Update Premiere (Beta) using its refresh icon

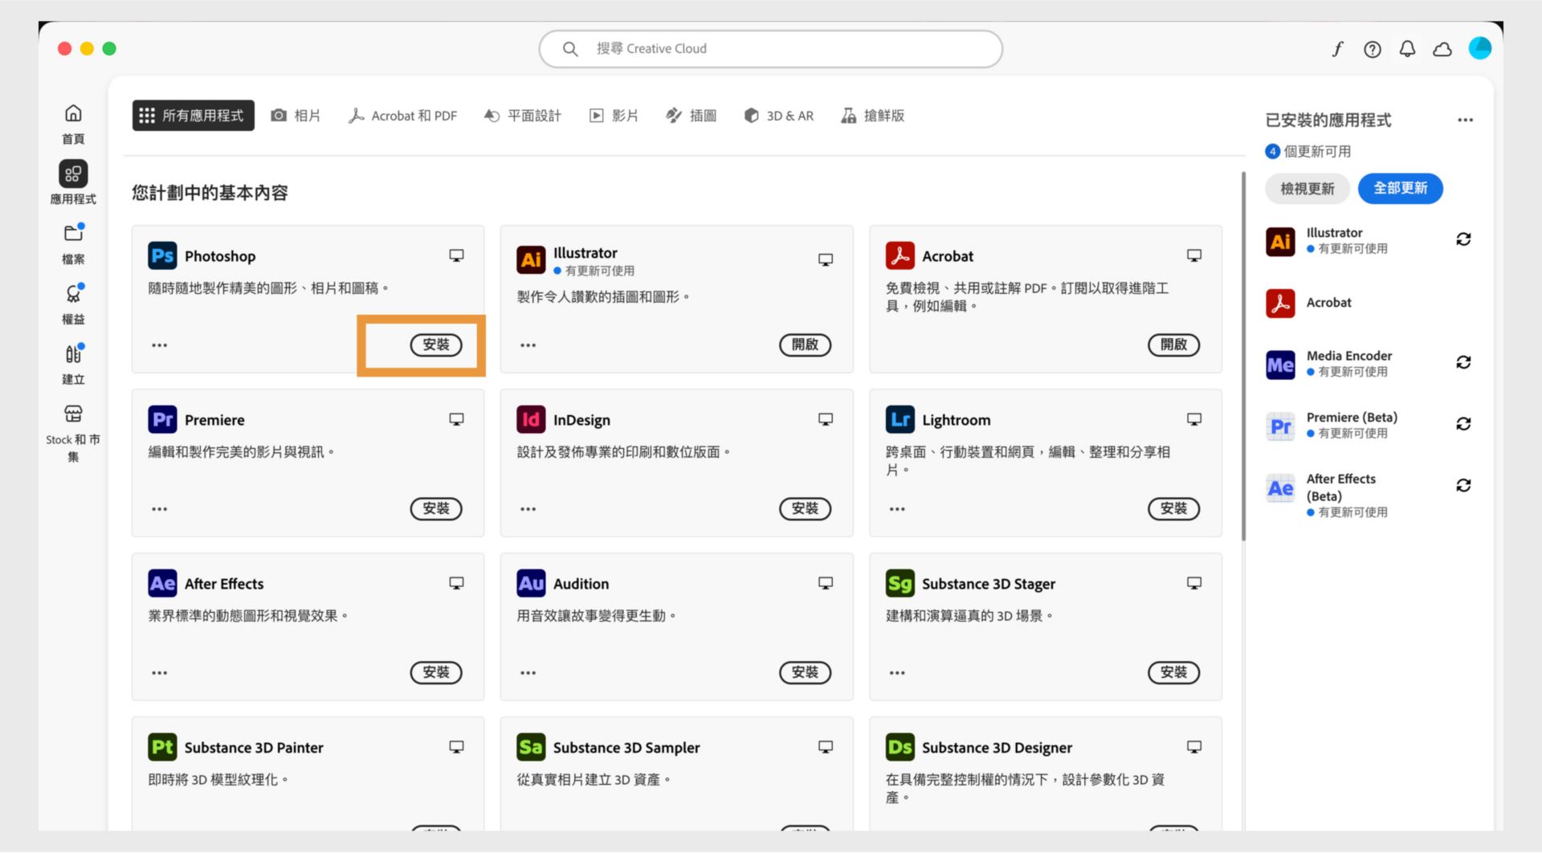(1463, 423)
